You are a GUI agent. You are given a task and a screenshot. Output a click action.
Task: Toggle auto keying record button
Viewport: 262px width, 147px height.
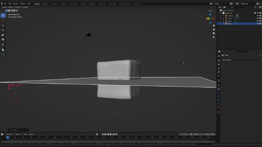pos(97,134)
